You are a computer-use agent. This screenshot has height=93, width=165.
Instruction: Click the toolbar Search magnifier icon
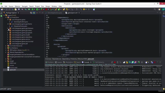tap(67, 9)
